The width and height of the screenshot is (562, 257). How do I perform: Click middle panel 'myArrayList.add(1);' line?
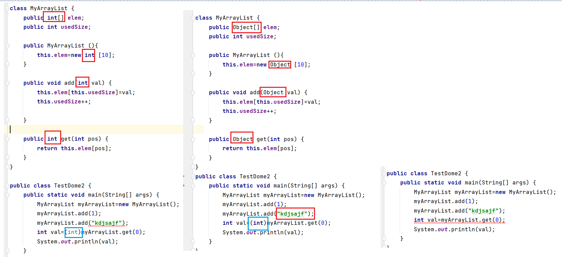(254, 204)
